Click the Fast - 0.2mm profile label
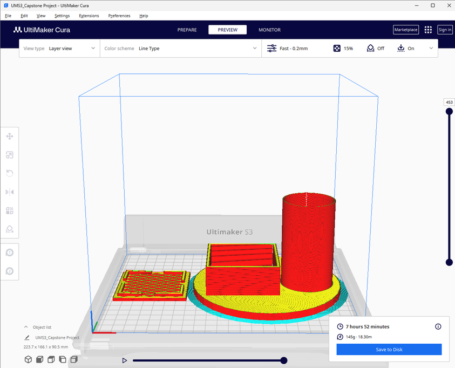Viewport: 455px width, 368px height. pos(294,49)
